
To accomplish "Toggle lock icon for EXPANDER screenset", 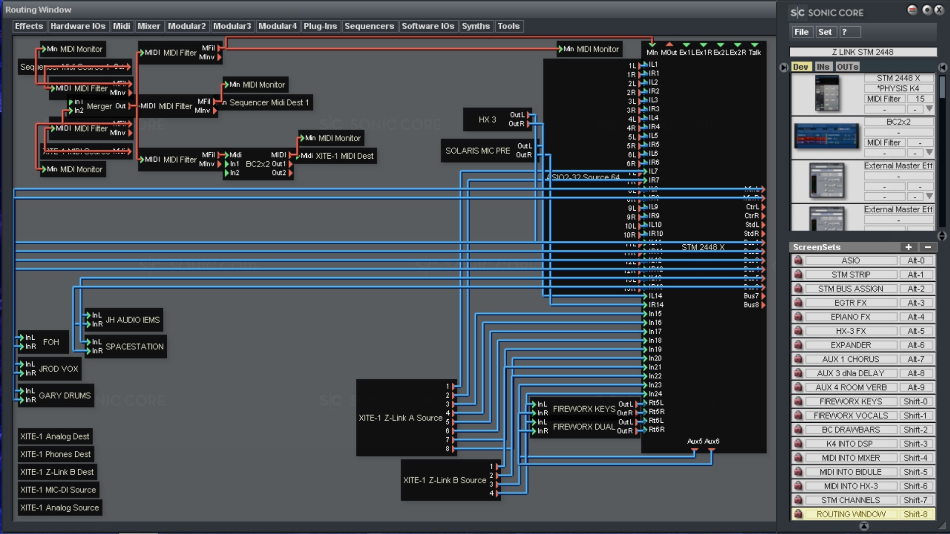I will tap(798, 345).
